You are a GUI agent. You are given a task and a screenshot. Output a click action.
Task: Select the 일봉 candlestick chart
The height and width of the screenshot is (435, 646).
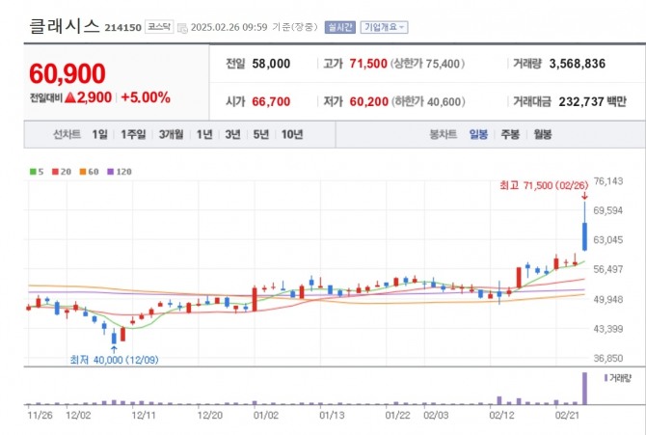(478, 134)
